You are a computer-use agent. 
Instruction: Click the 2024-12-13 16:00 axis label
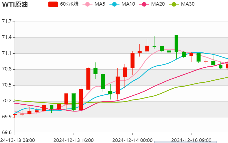74,140
